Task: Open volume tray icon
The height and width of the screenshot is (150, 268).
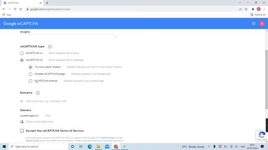Action: [x=237, y=146]
